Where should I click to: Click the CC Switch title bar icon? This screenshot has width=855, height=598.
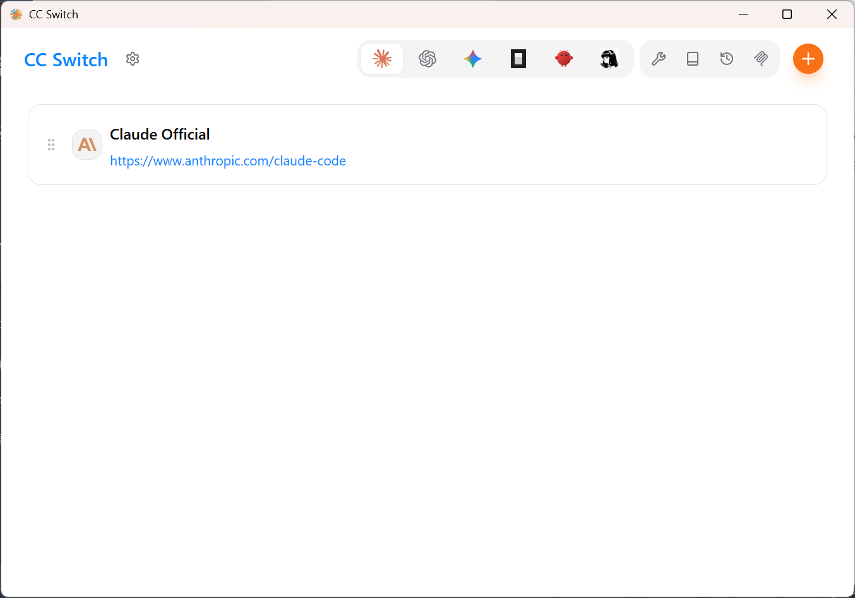pos(16,14)
